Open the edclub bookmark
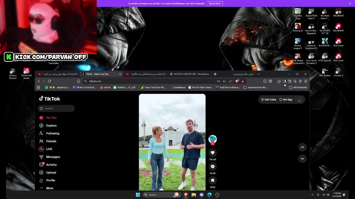 pyautogui.click(x=105, y=87)
